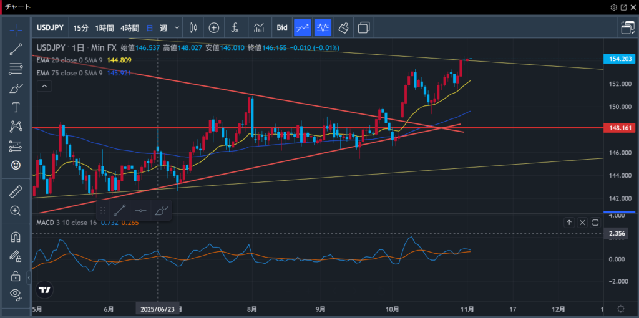
Task: Maximize the MACD indicator pane
Action: [x=595, y=223]
